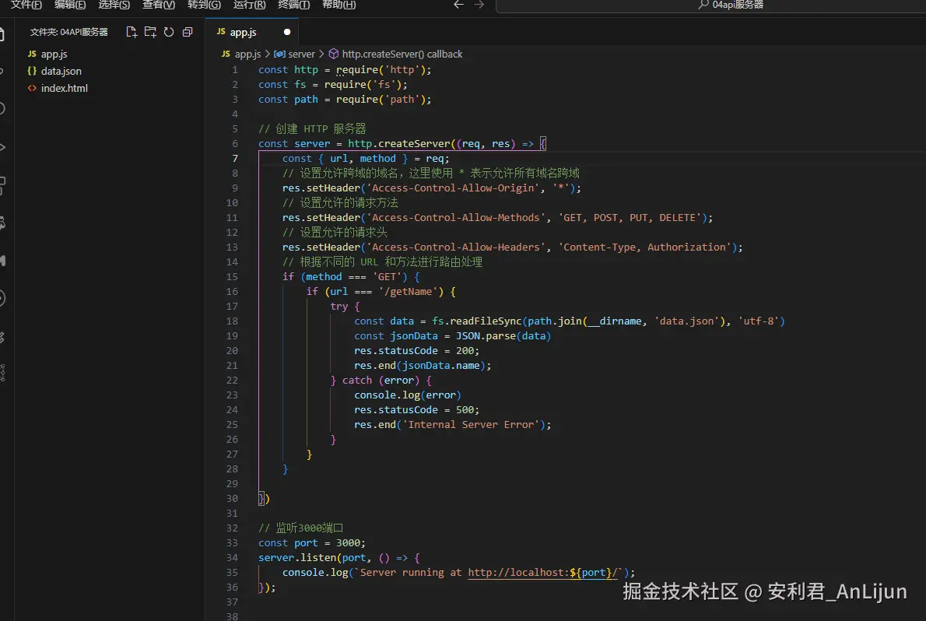Collapse all folders in explorer
This screenshot has height=621, width=926.
pyautogui.click(x=187, y=32)
